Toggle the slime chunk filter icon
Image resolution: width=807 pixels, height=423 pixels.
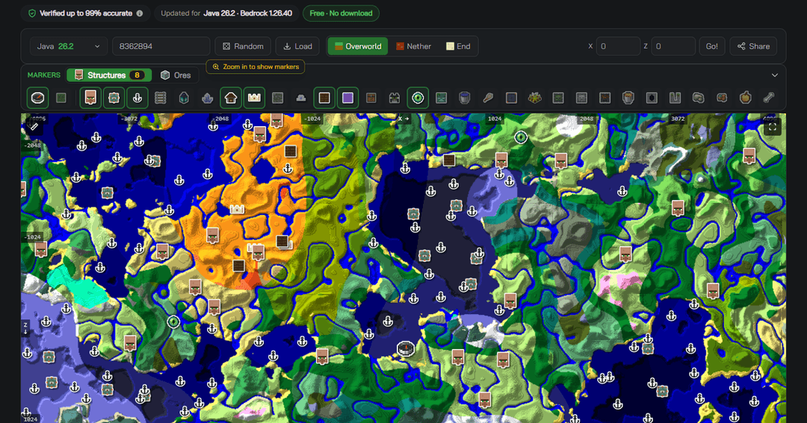(61, 98)
